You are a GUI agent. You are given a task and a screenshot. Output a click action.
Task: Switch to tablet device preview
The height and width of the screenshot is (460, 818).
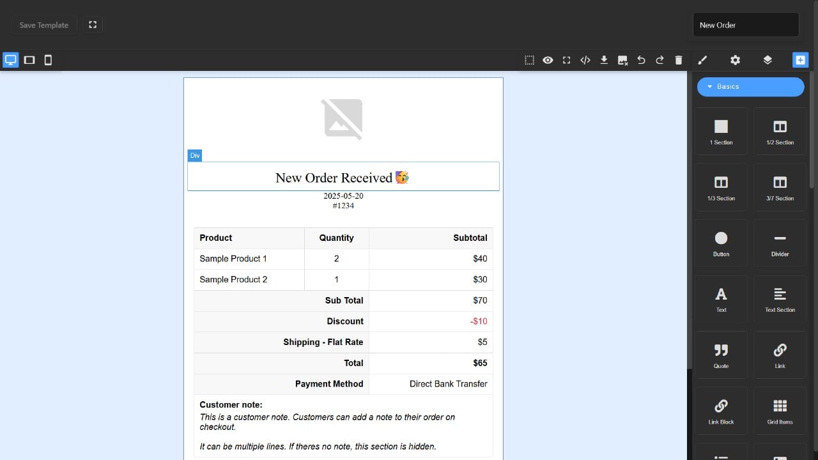coord(29,60)
